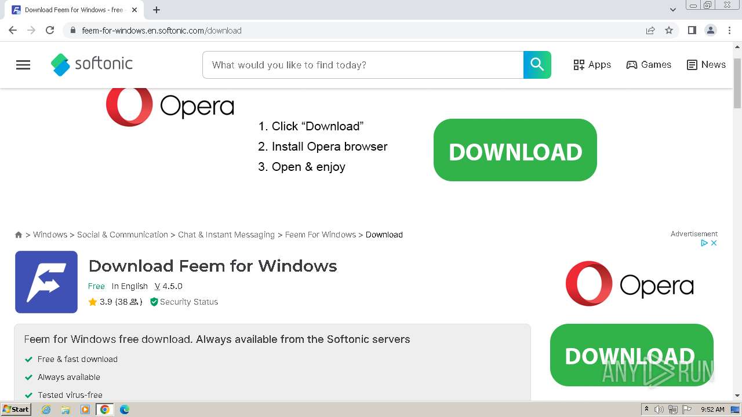Image resolution: width=742 pixels, height=417 pixels.
Task: Click the In English language label
Action: (x=130, y=286)
